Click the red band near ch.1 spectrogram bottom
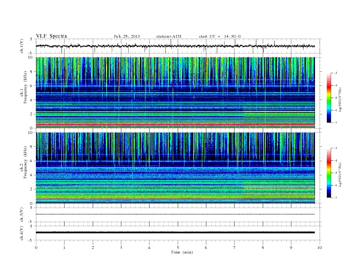 point(175,125)
